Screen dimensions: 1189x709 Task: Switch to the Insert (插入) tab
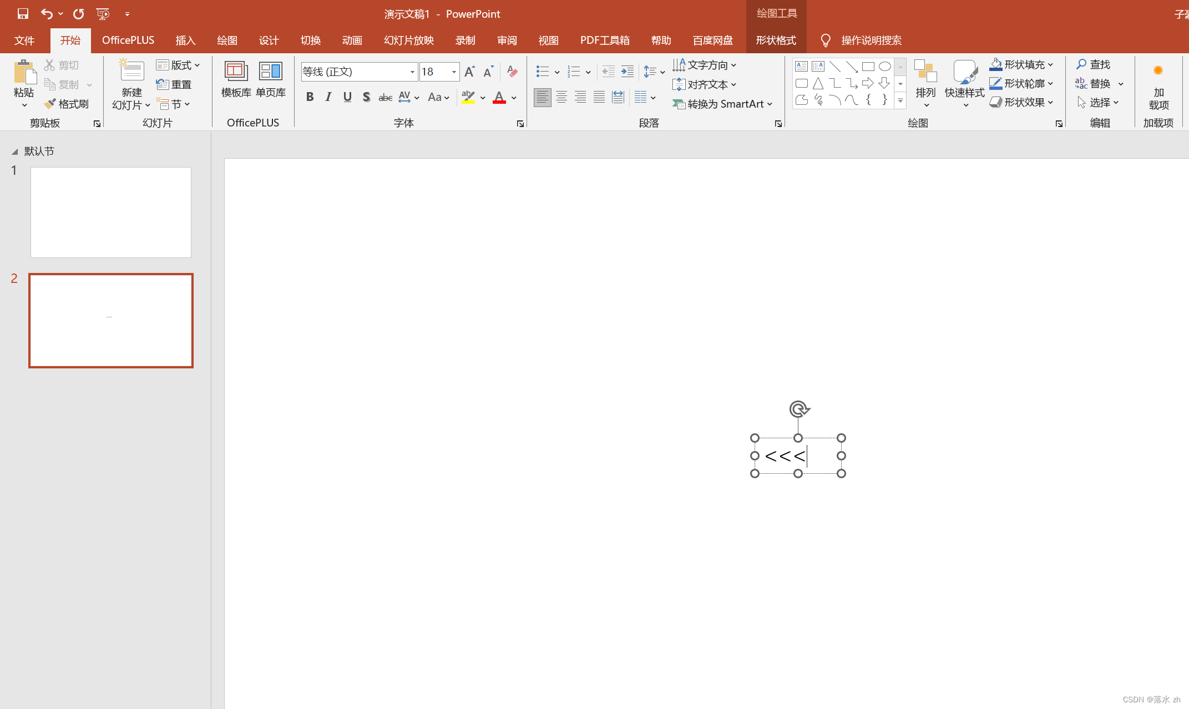point(185,40)
